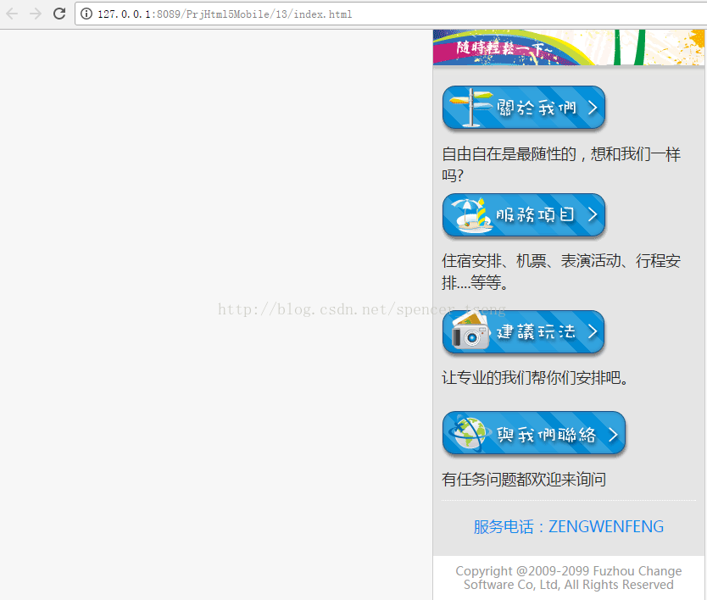Open the 建議玩法 button
The image size is (707, 600).
523,332
